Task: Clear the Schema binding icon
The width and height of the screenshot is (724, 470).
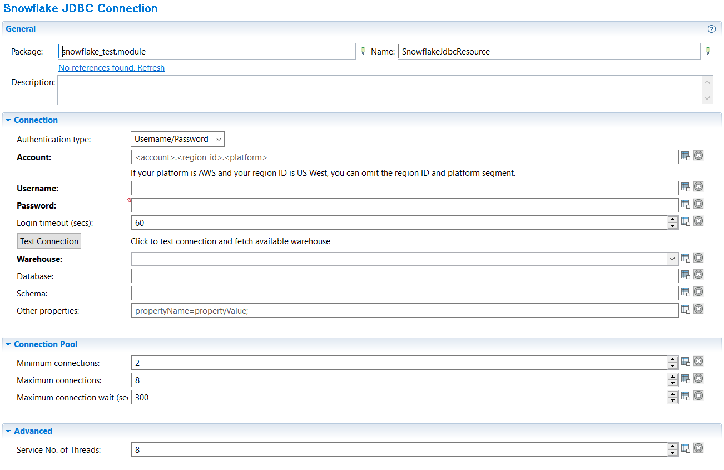Action: pos(698,291)
